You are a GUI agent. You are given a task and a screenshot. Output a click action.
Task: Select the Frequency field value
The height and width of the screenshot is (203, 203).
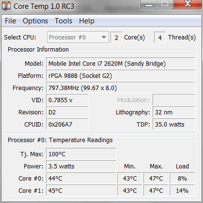(121, 88)
